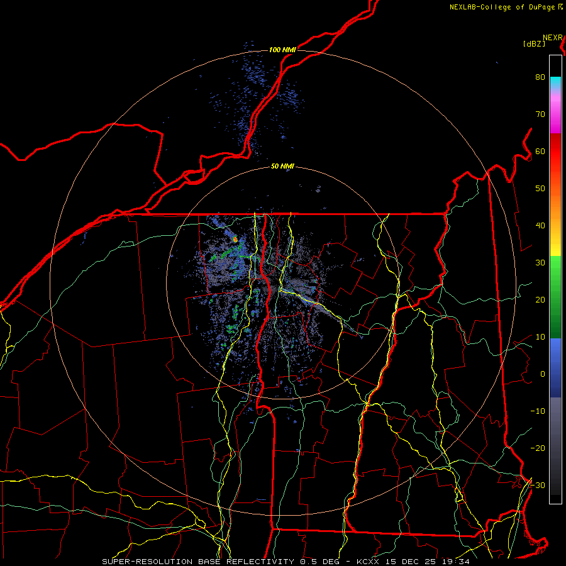
Task: Pick the red segment of the dBZ color bar
Action: 555,152
